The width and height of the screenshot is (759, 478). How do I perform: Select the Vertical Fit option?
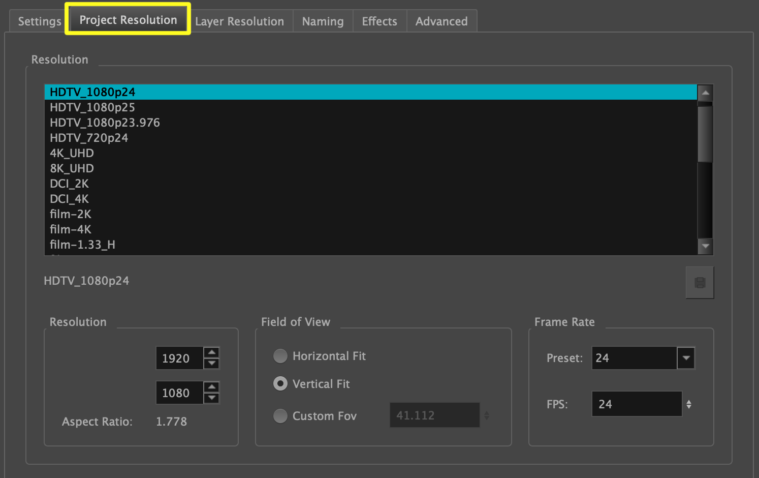[x=280, y=384]
